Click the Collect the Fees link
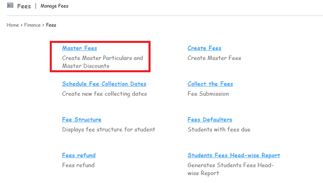Screen dimensions: 323x183 tap(210, 84)
